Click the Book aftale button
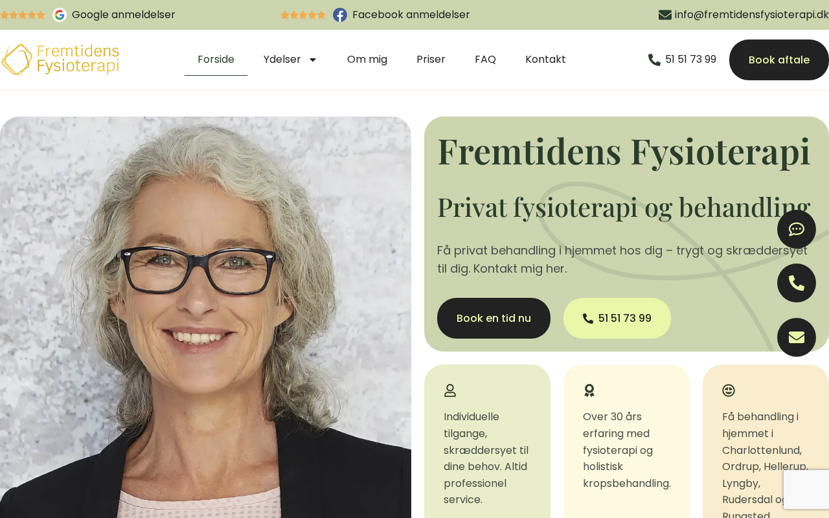Screen dimensions: 829x518 tap(779, 60)
